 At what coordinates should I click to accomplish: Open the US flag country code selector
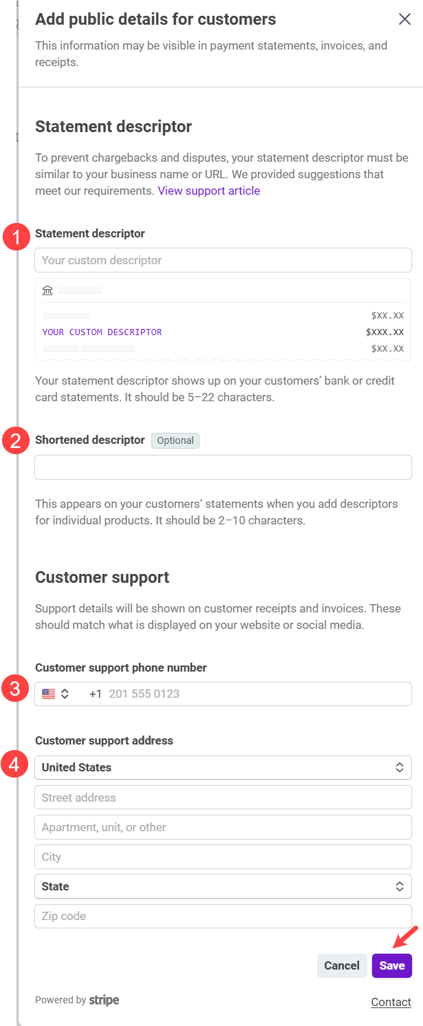tap(49, 694)
